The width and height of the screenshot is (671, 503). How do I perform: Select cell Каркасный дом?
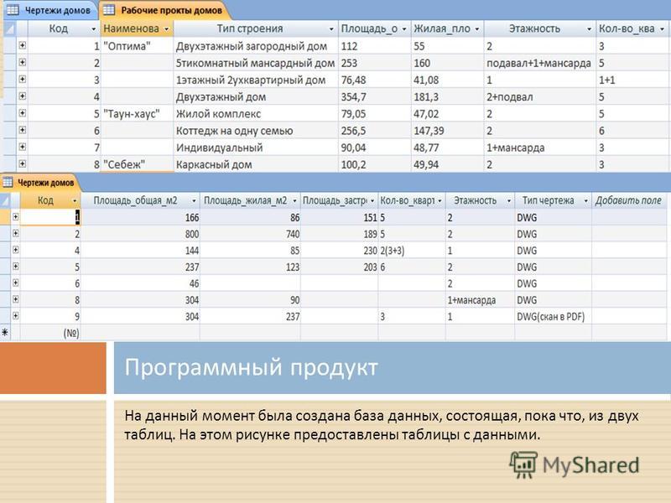pyautogui.click(x=256, y=164)
